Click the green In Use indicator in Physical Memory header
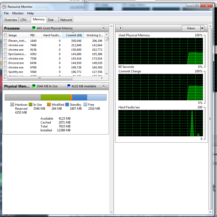Image resolution: width=217 pixels, height=217 pixels. tap(34, 86)
